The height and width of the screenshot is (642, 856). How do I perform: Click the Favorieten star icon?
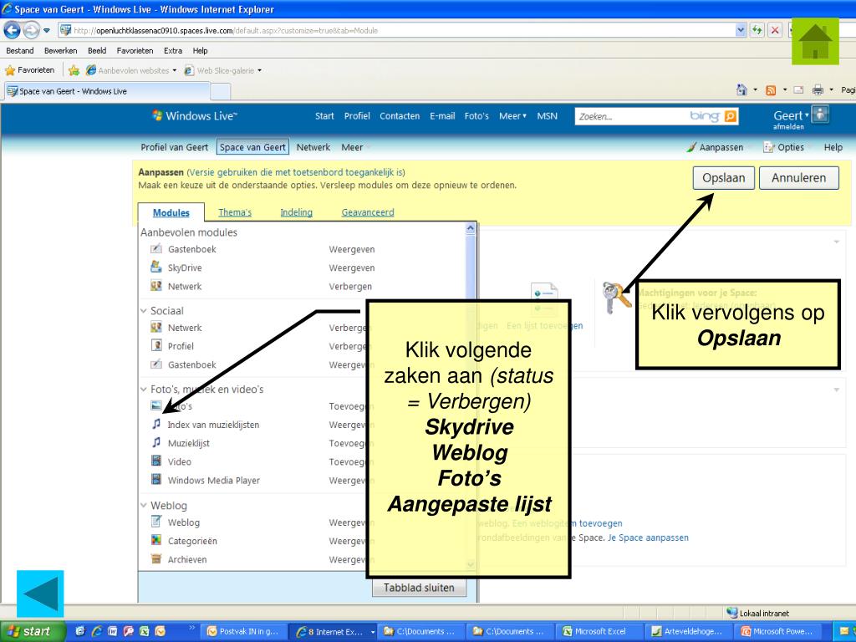10,70
